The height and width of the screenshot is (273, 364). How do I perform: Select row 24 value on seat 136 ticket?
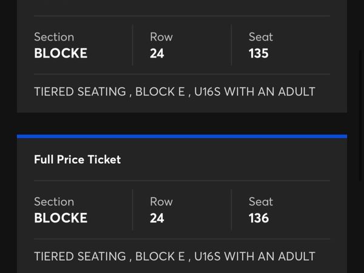pos(157,218)
